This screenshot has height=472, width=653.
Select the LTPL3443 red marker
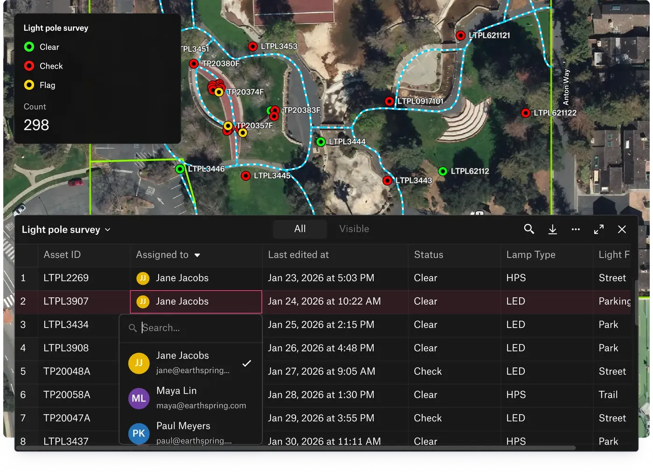click(x=387, y=180)
